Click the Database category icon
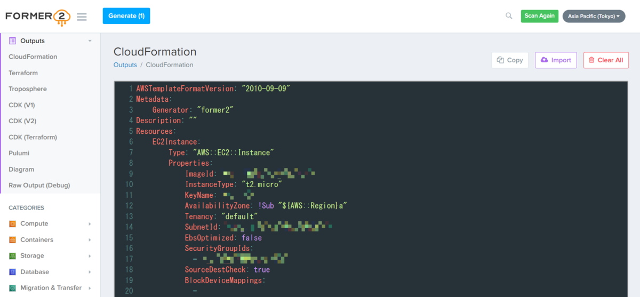Image resolution: width=640 pixels, height=297 pixels. 13,272
